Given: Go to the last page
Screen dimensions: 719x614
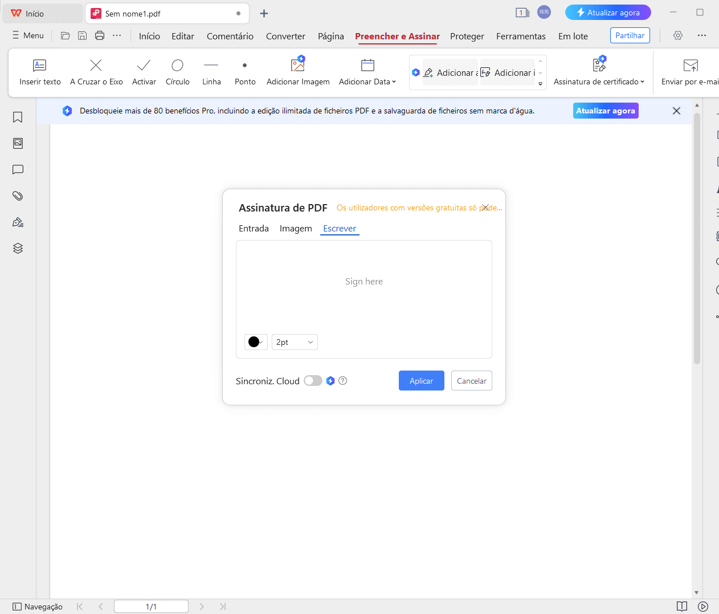Looking at the screenshot, I should 223,607.
